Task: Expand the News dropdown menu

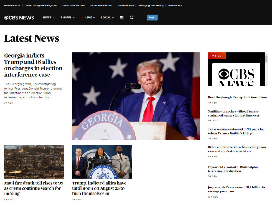Action: tap(49, 18)
